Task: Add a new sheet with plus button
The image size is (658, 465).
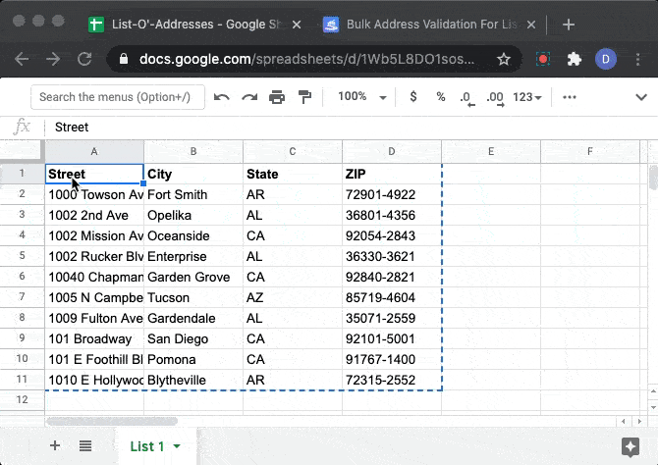Action: coord(55,446)
